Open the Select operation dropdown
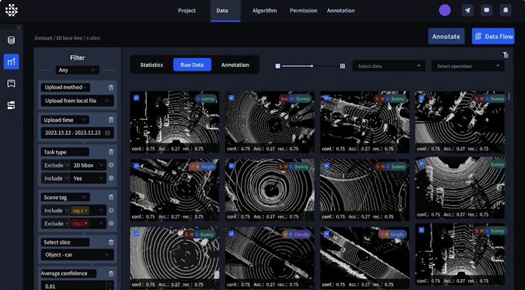Viewport: 525px width, 290px height. click(x=468, y=66)
